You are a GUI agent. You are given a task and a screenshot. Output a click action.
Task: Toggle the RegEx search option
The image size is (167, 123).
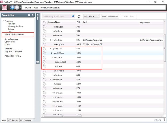79,16
